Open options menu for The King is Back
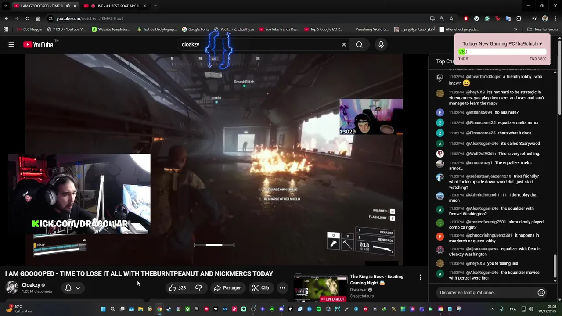562x316 pixels. point(420,277)
